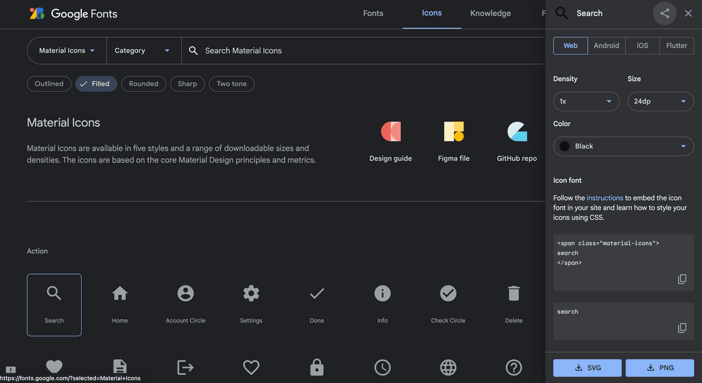
Task: Open the icon font instructions link
Action: pyautogui.click(x=604, y=198)
